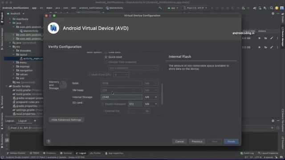Open the Problems tool window
Screen dimensions: 285x160
pos(49,153)
